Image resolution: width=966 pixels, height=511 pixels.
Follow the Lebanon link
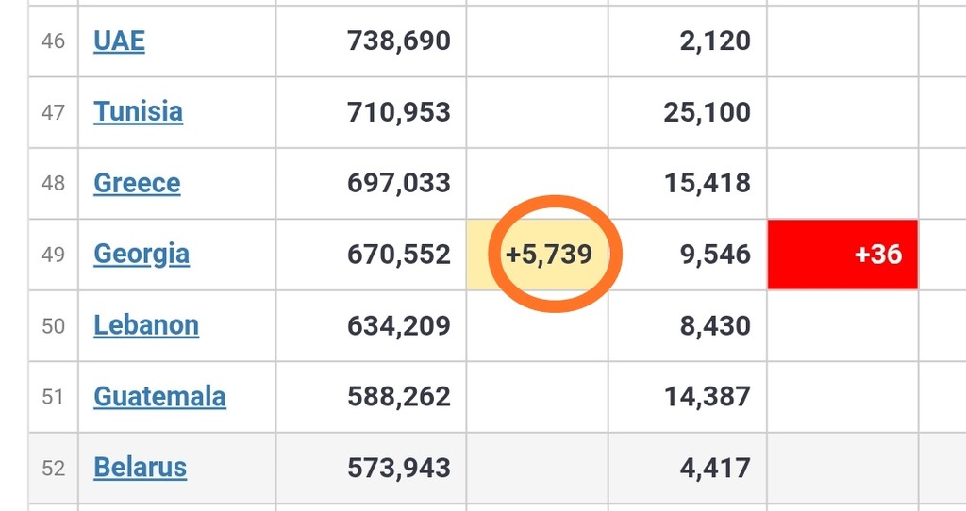pyautogui.click(x=146, y=325)
